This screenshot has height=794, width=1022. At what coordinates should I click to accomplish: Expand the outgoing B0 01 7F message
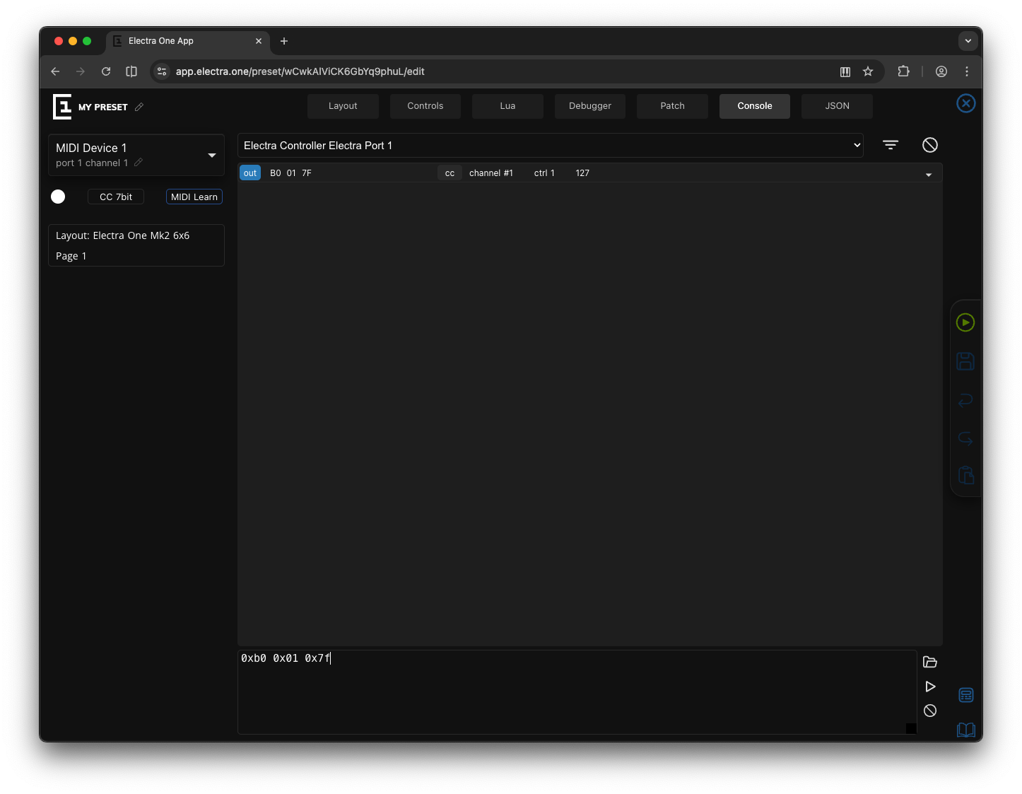[928, 174]
